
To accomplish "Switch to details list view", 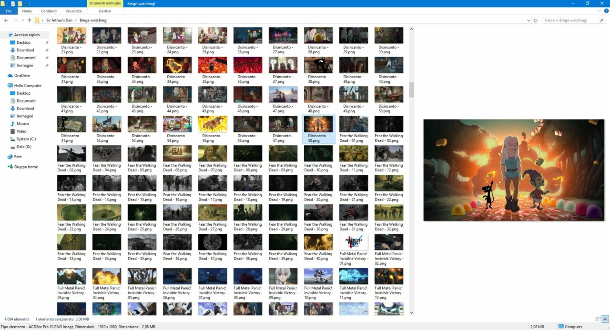I will click(598, 319).
